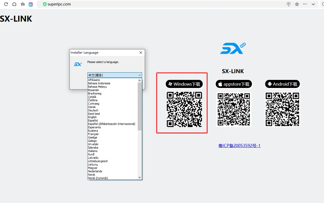Image resolution: width=324 pixels, height=203 pixels.
Task: Select Íslenska from the language list
Action: click(112, 148)
